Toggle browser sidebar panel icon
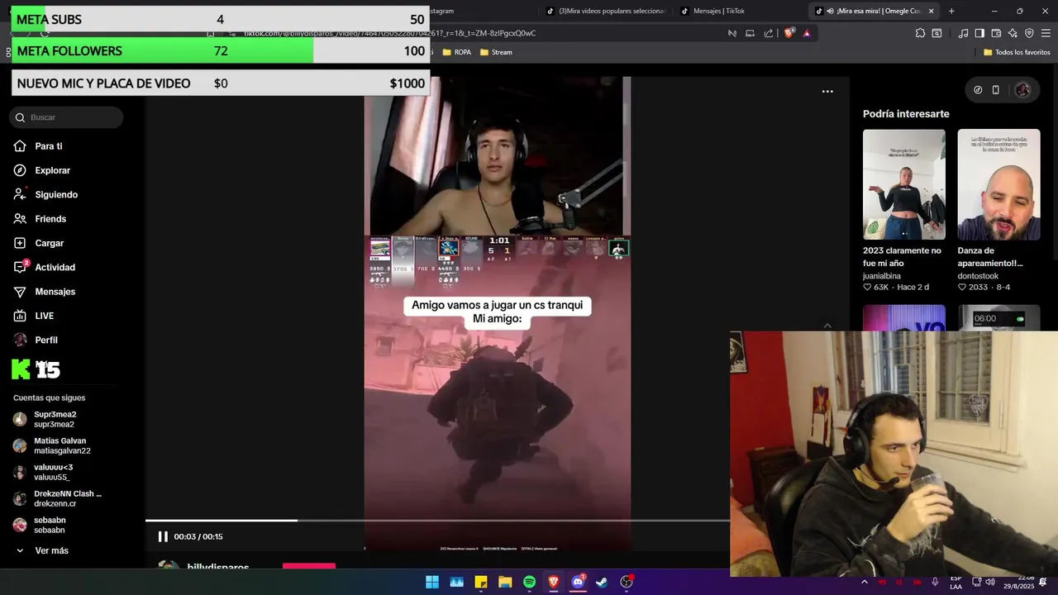Screen dimensions: 1058x595 [x=979, y=33]
